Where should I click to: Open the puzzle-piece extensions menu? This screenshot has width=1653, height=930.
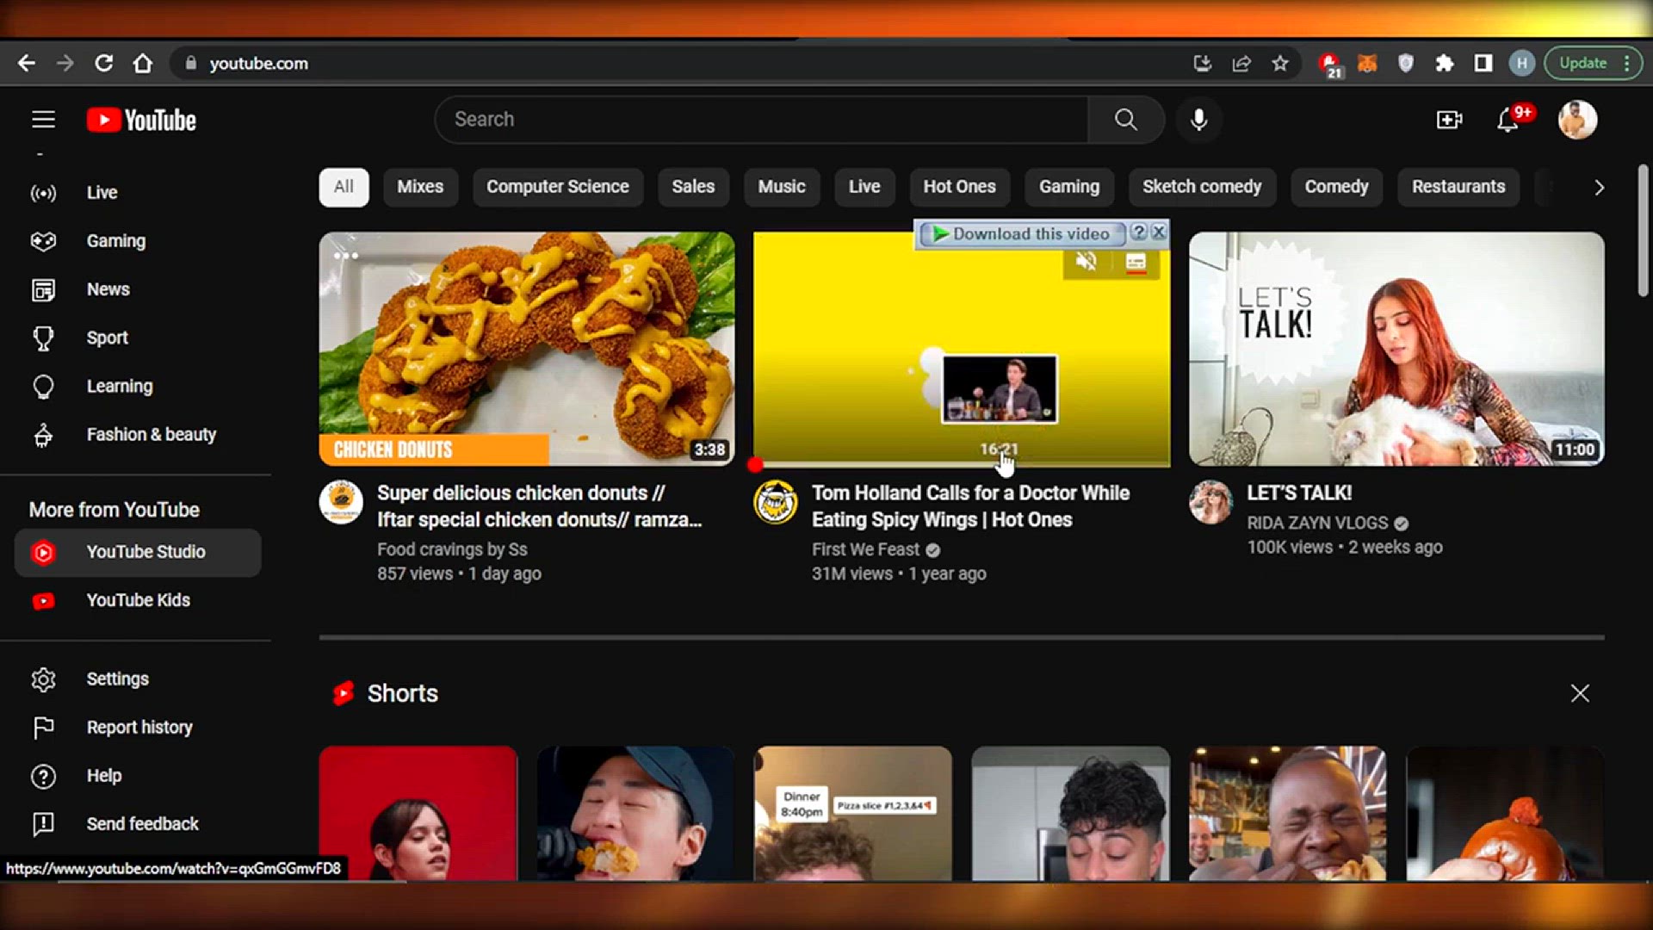point(1445,63)
